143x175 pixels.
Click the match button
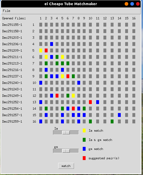[66, 166]
